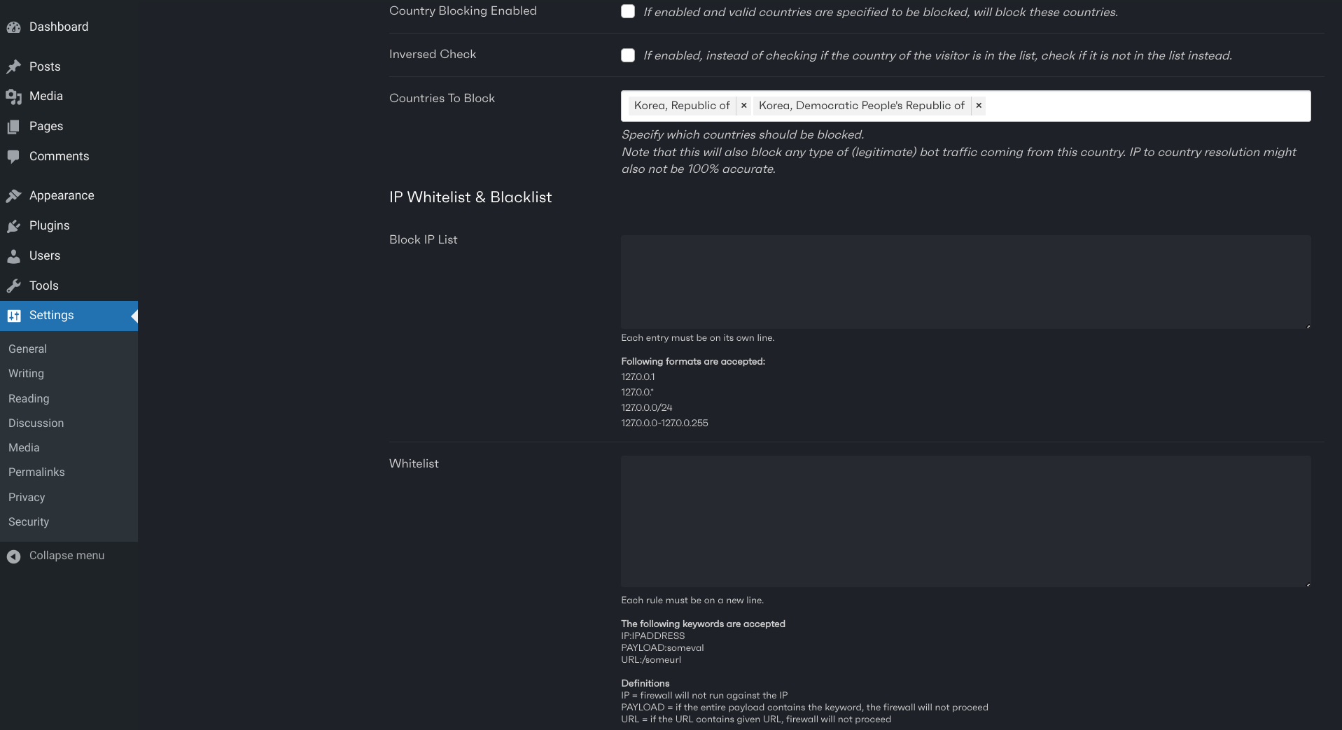Click the Pages icon in sidebar
This screenshot has width=1342, height=730.
tap(14, 126)
